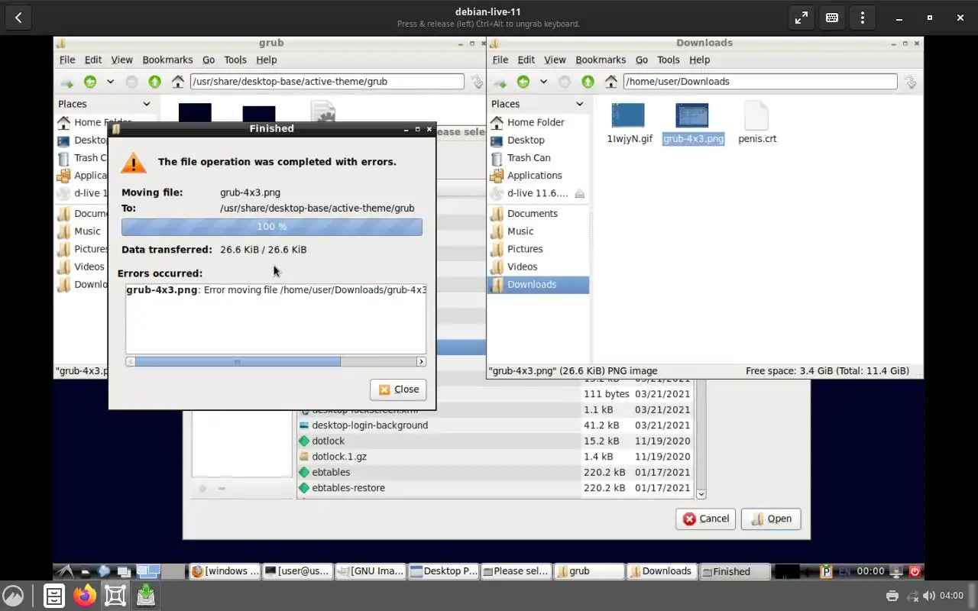Toggle fullscreen arrows icon in viewer header

click(802, 18)
